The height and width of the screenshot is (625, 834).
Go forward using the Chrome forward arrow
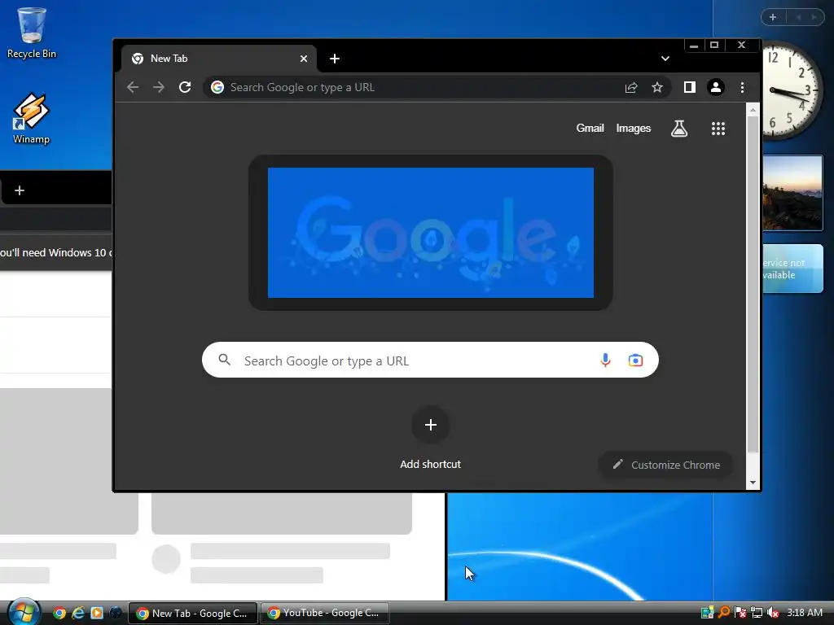pyautogui.click(x=159, y=87)
